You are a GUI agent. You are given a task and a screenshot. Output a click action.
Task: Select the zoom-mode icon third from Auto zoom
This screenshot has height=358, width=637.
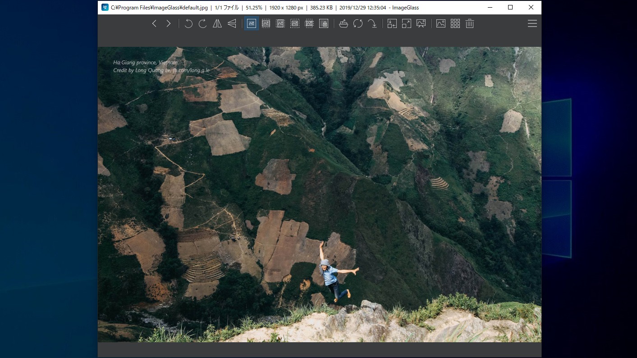[x=295, y=23]
